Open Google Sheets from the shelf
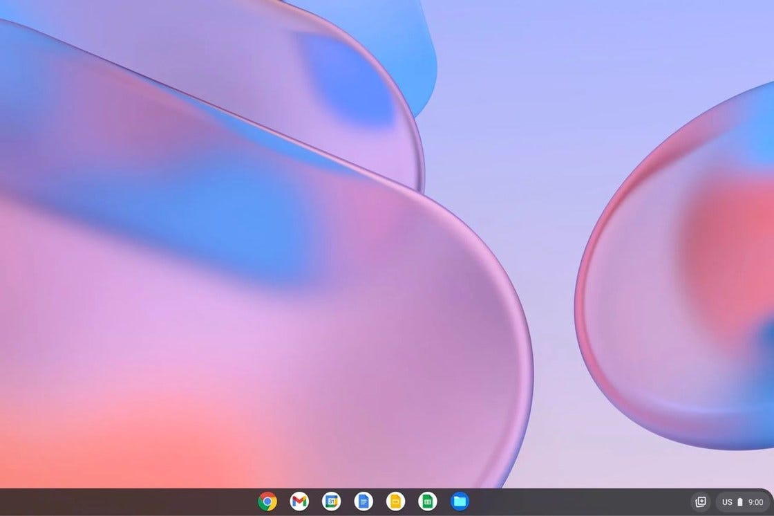Image resolution: width=774 pixels, height=516 pixels. [x=428, y=501]
